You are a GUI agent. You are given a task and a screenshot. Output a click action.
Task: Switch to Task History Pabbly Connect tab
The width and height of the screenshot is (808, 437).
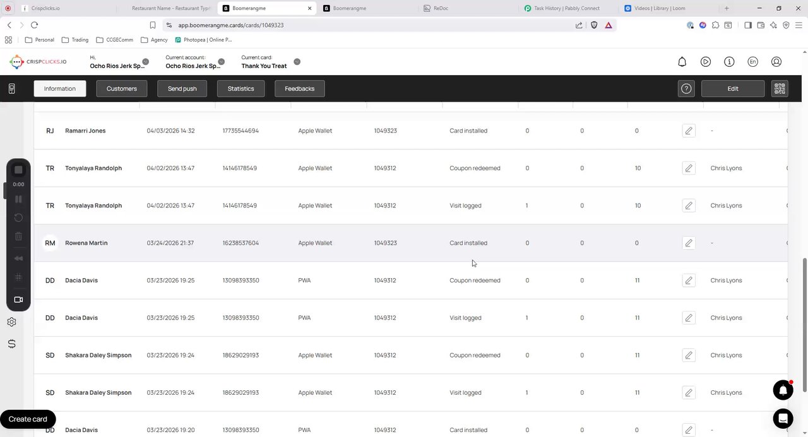[567, 8]
